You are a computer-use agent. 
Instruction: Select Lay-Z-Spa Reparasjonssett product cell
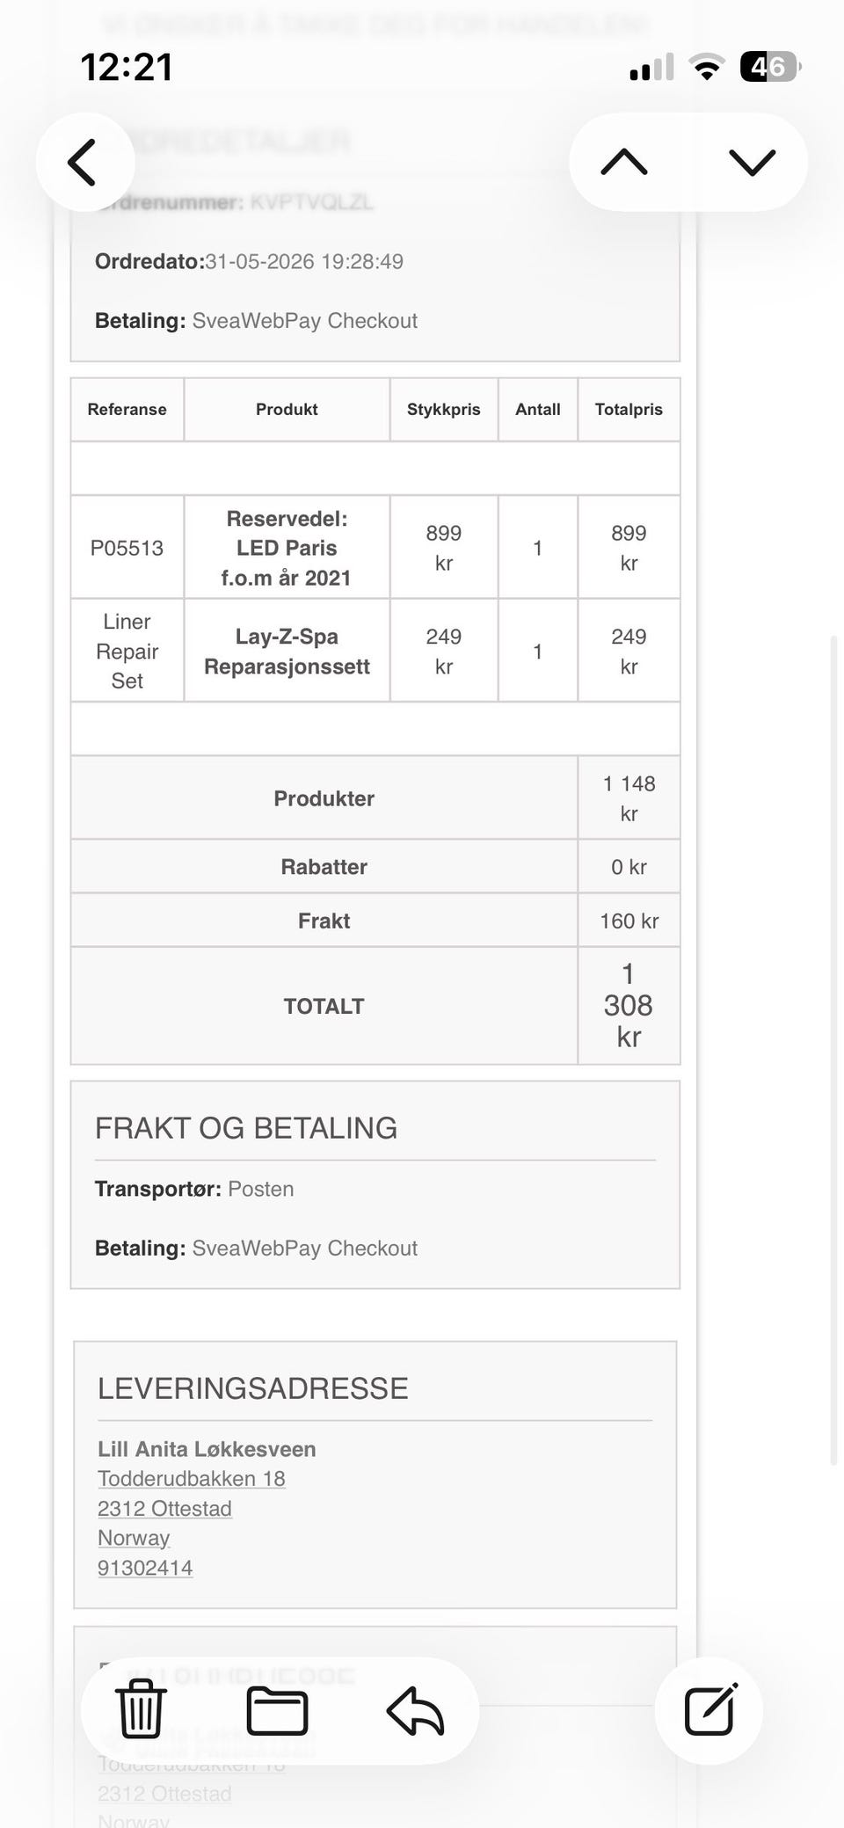click(287, 651)
